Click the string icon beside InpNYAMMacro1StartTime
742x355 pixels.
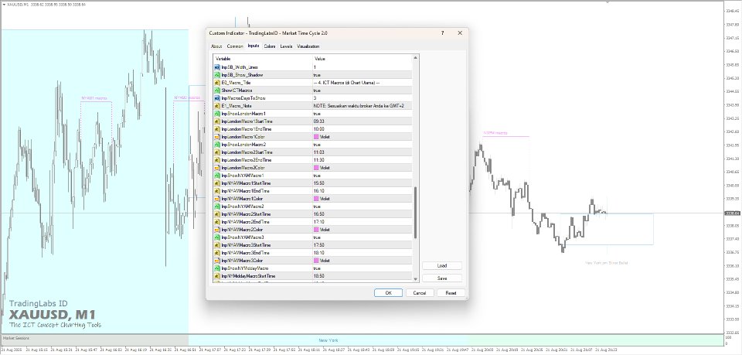[217, 183]
